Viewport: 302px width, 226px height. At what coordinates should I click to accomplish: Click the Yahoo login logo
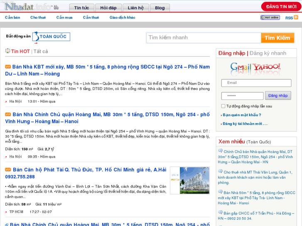[x=267, y=67]
